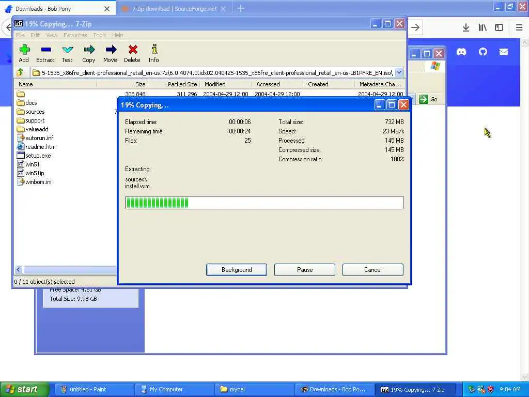Open a new browser tab
The image size is (529, 397).
pyautogui.click(x=241, y=8)
